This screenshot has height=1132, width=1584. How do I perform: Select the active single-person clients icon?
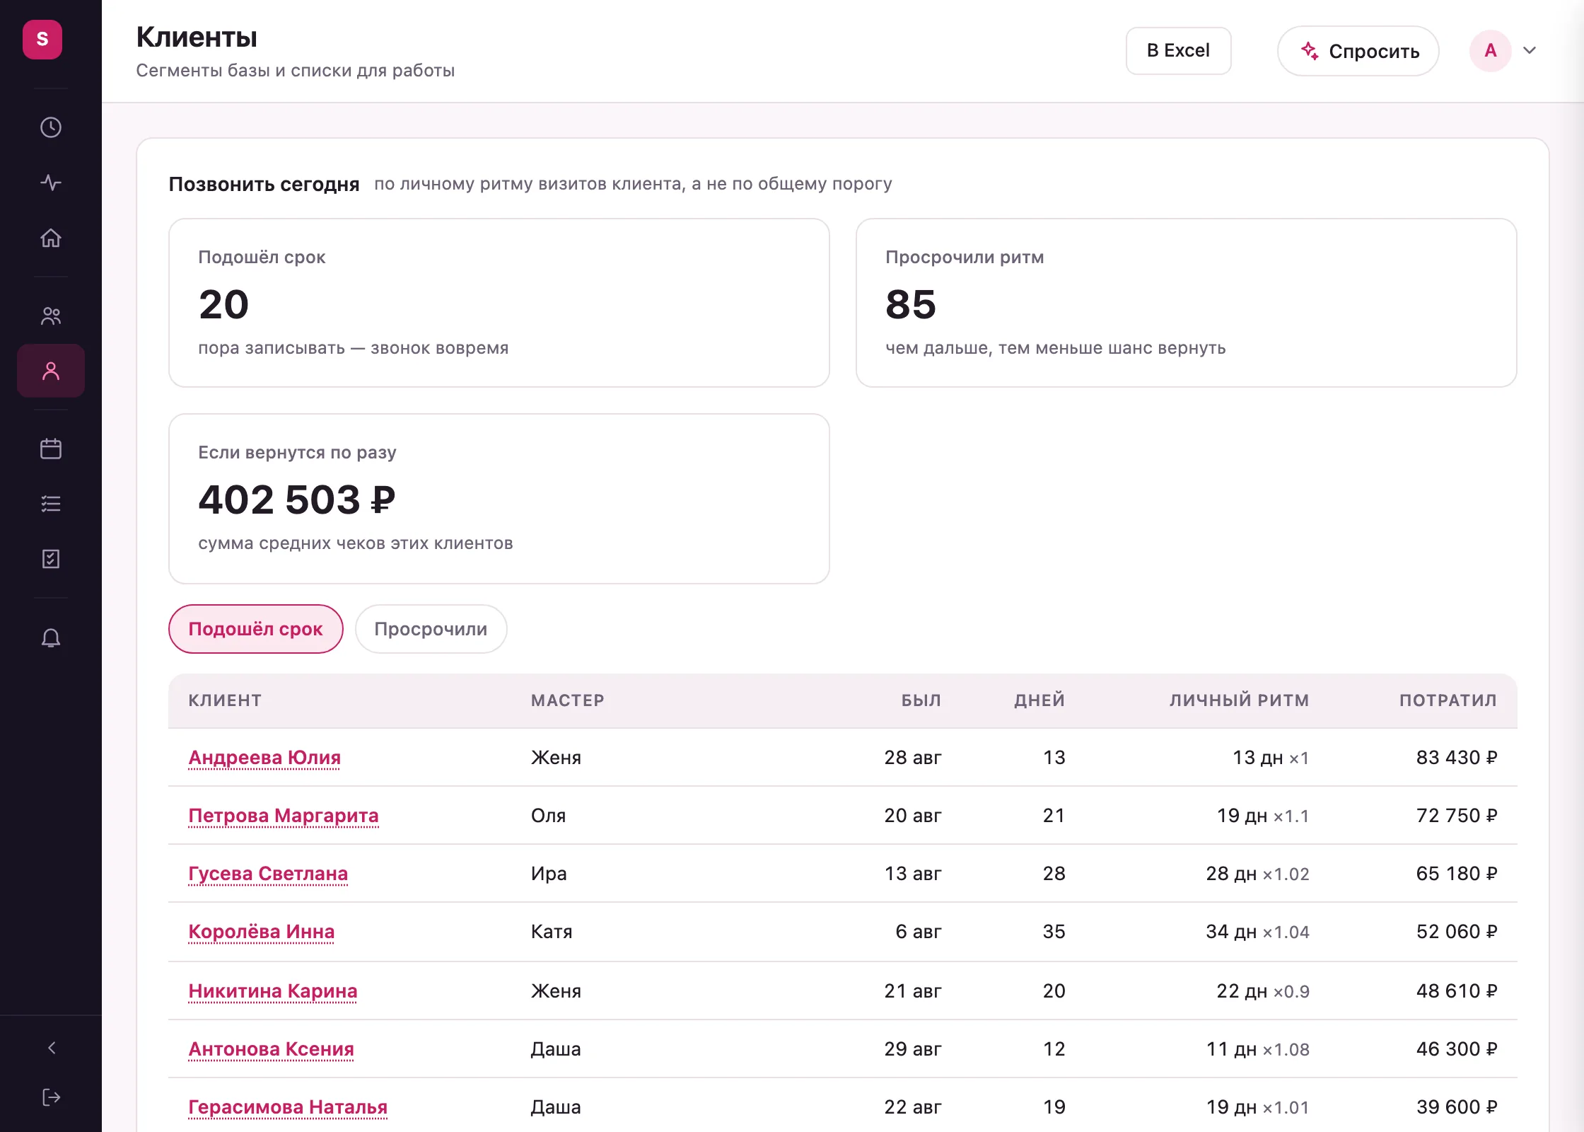click(51, 371)
